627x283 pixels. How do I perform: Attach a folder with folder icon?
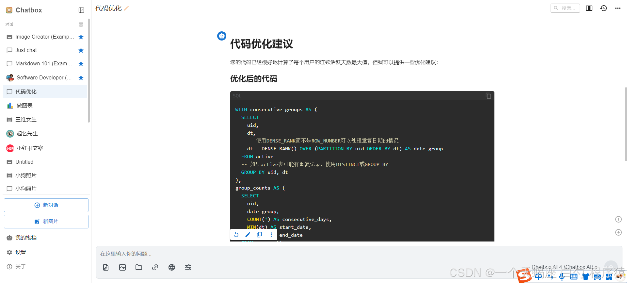(x=139, y=267)
